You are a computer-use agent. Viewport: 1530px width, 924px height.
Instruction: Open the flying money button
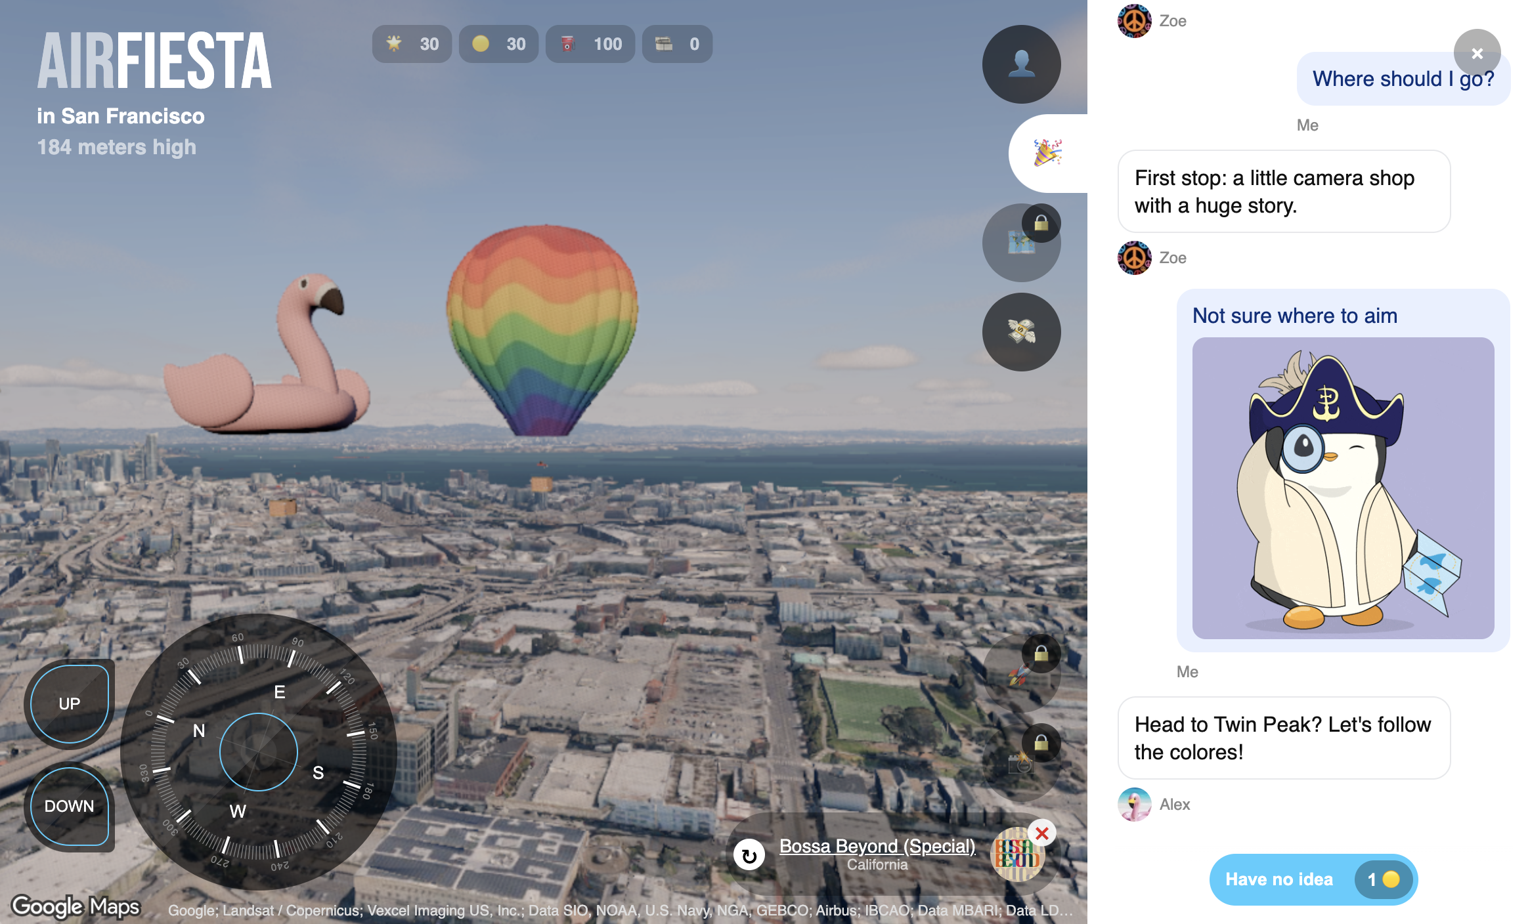(1021, 332)
